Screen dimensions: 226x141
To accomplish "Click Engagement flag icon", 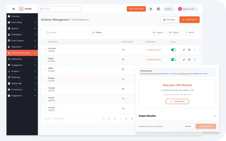I will (9, 65).
